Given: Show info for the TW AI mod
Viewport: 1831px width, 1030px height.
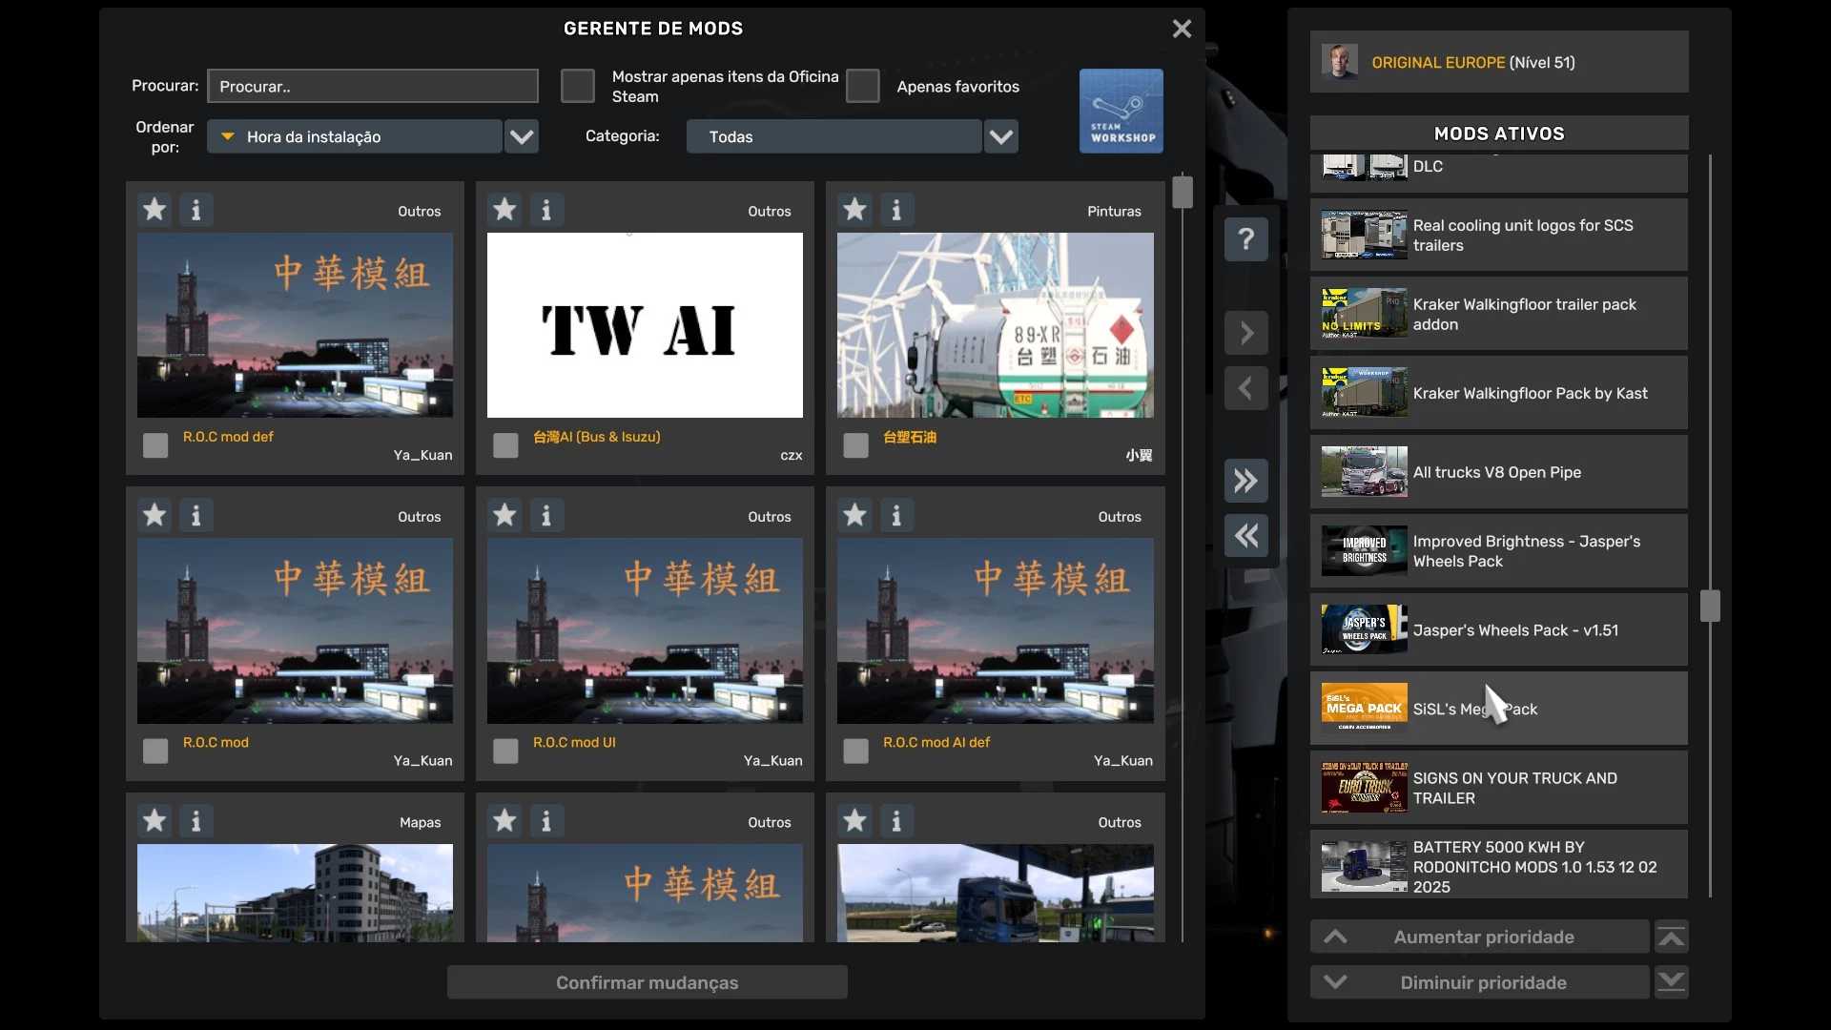Looking at the screenshot, I should (546, 210).
